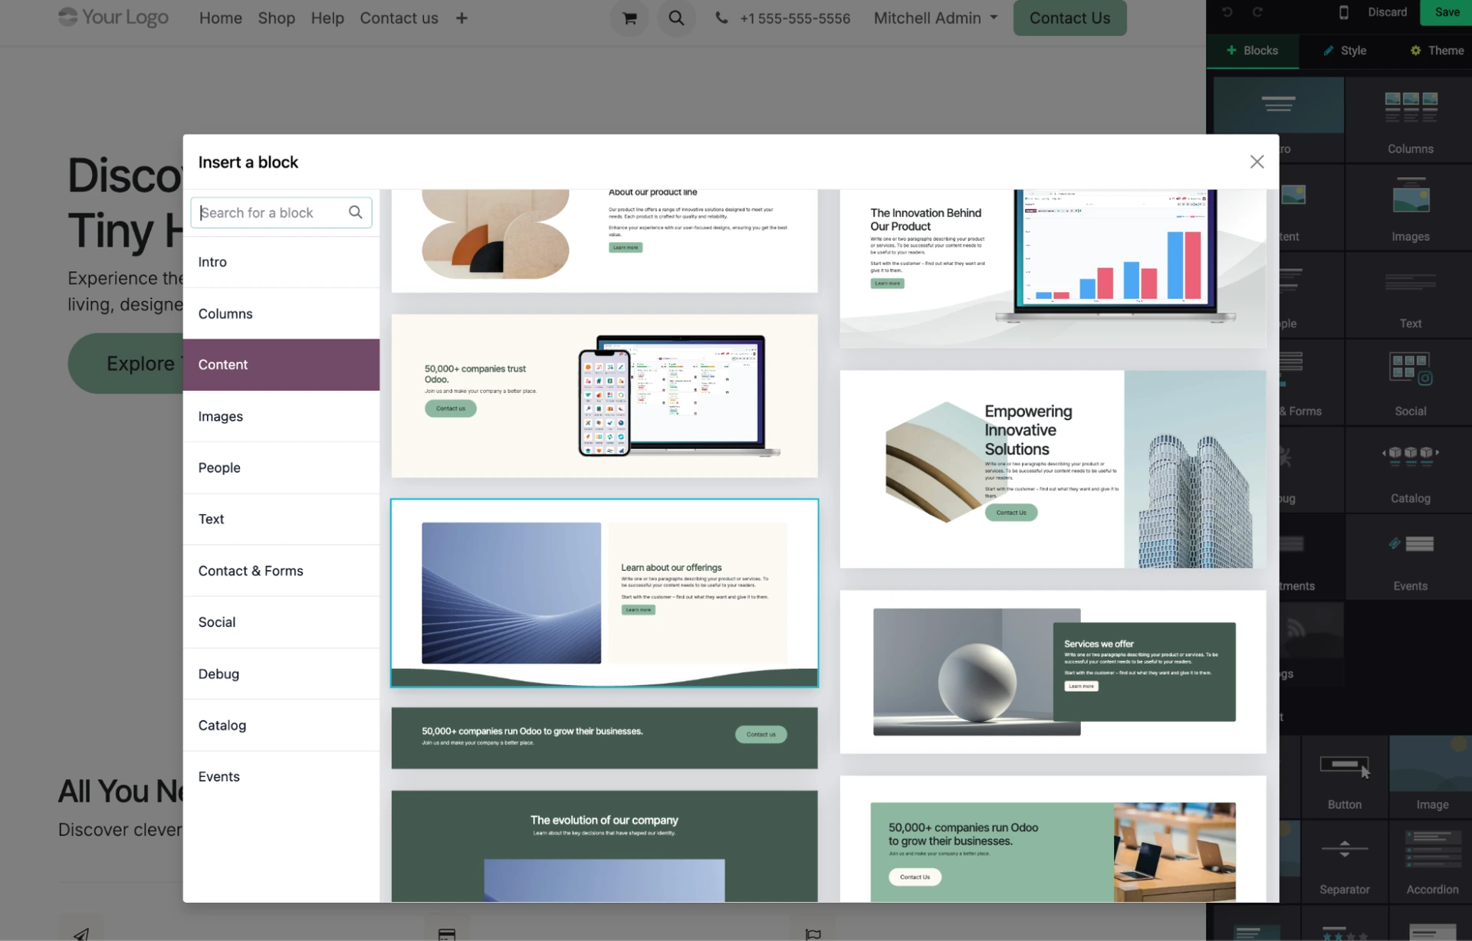Click the phone icon beside the number
Screen dimensions: 1472x941
pos(721,18)
